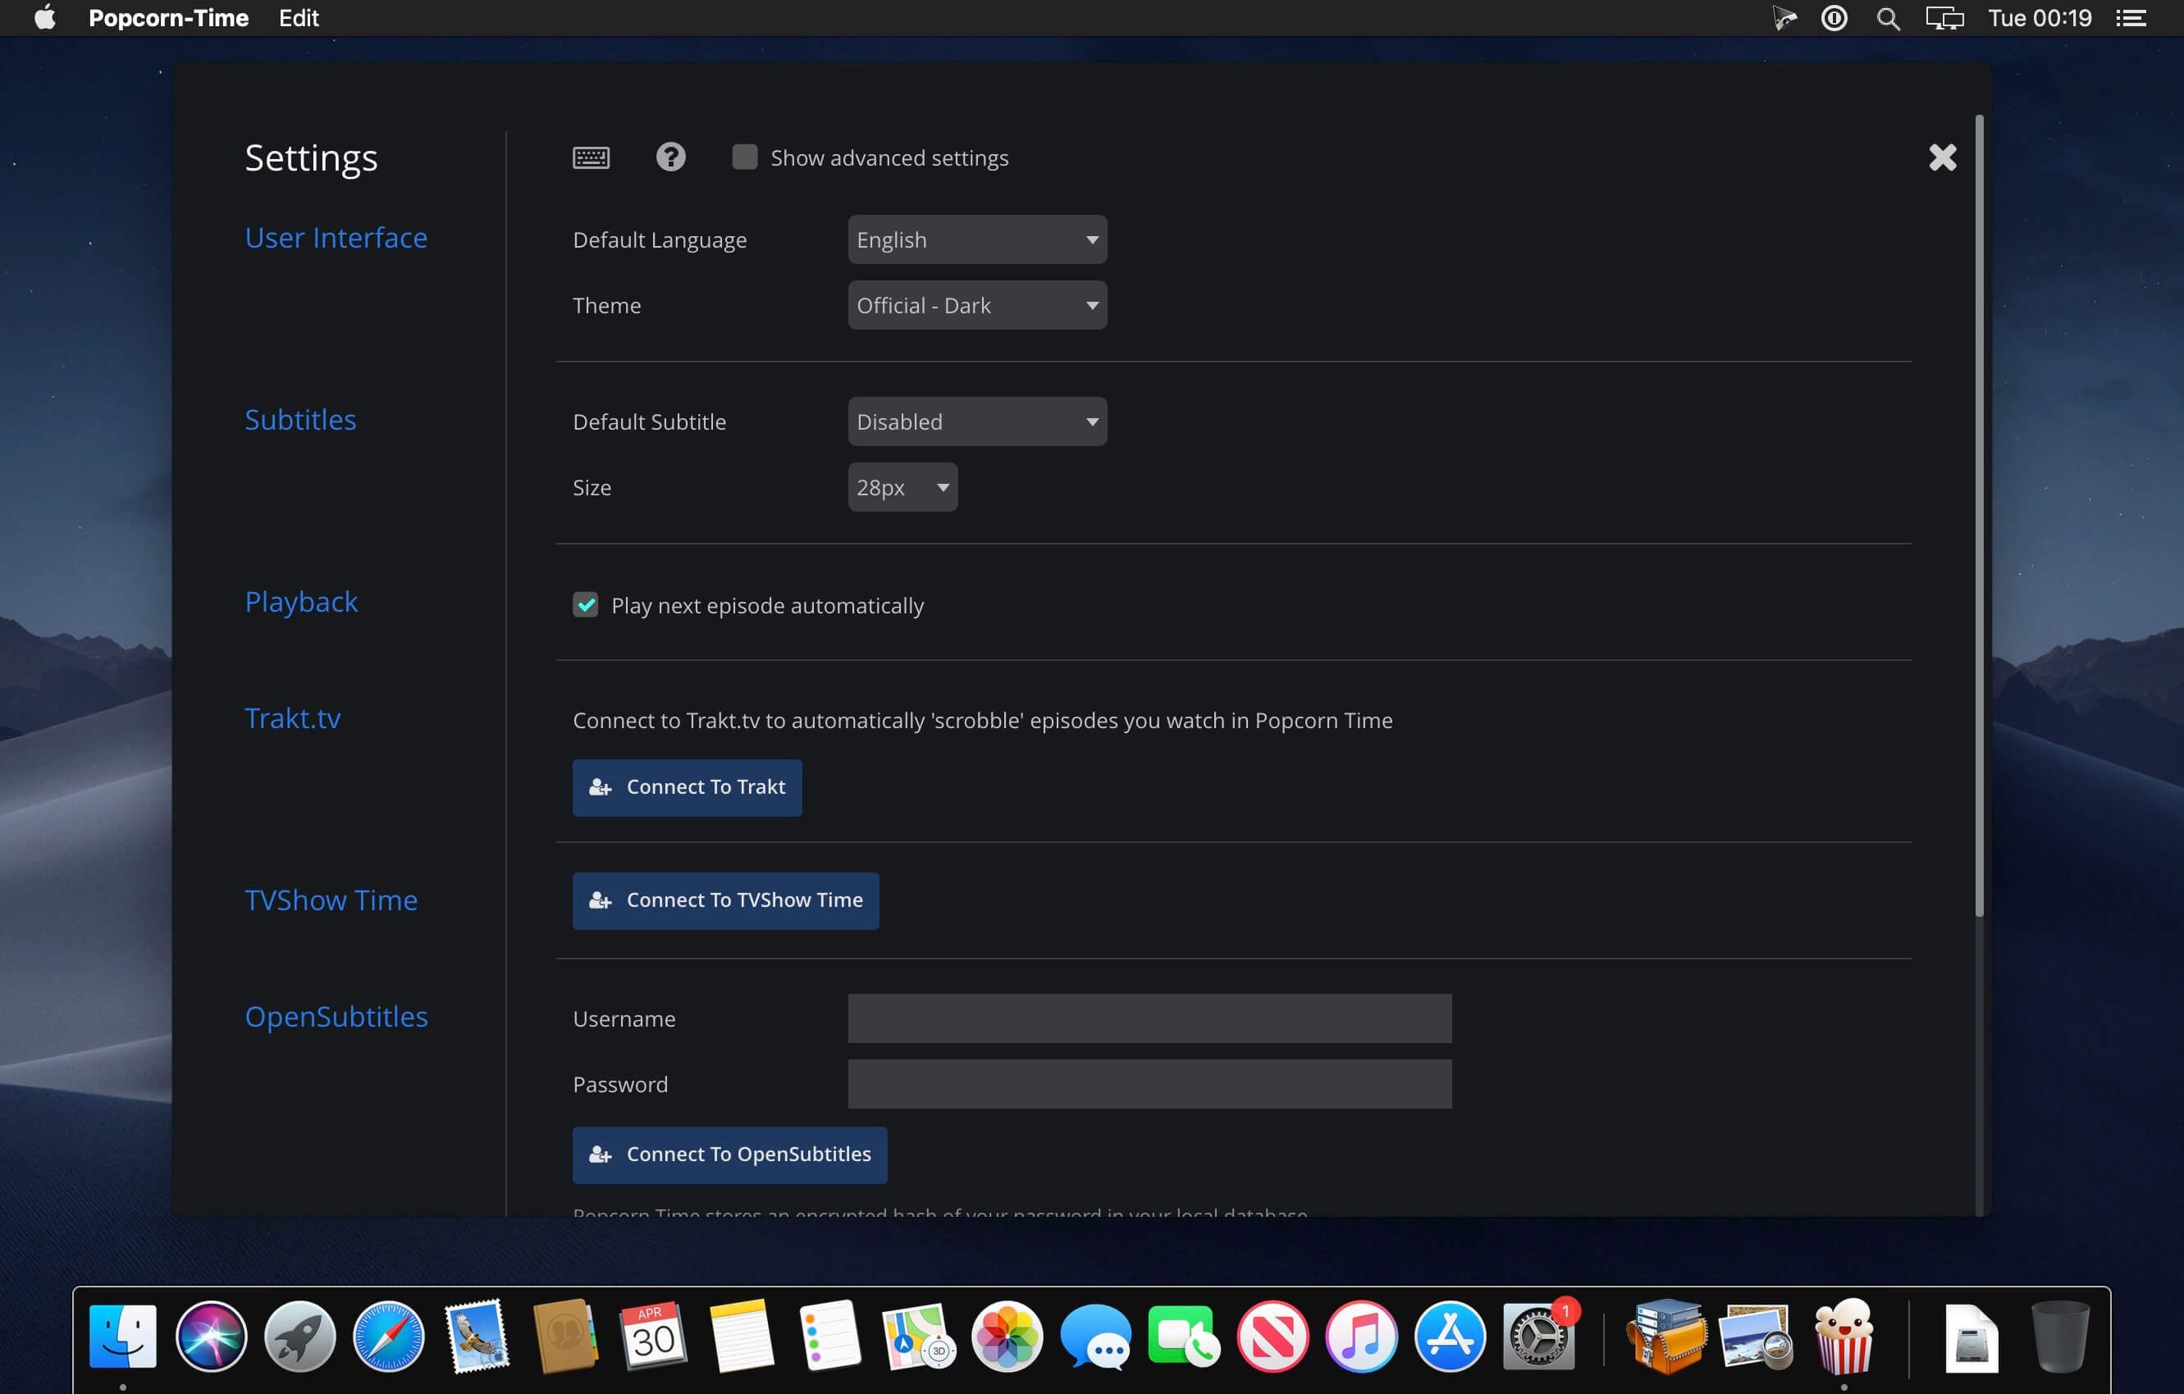Click the settings panel vertical scrollbar

click(1979, 515)
